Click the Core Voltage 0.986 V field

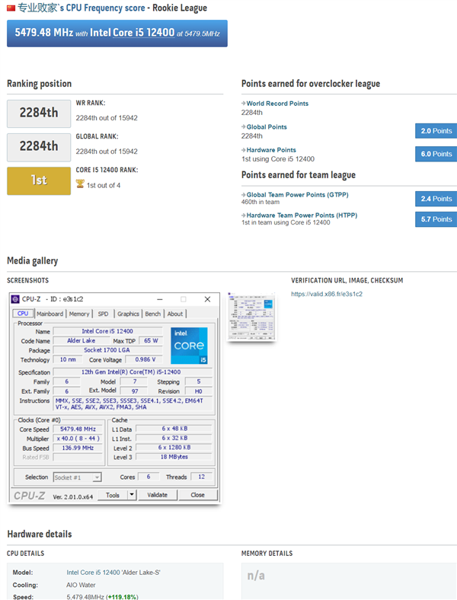145,359
